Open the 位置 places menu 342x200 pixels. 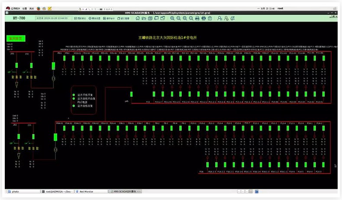click(x=24, y=8)
